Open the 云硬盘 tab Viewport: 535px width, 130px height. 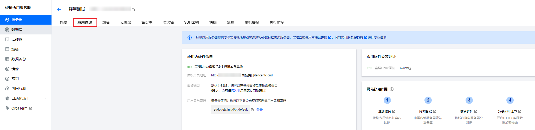(x=126, y=22)
